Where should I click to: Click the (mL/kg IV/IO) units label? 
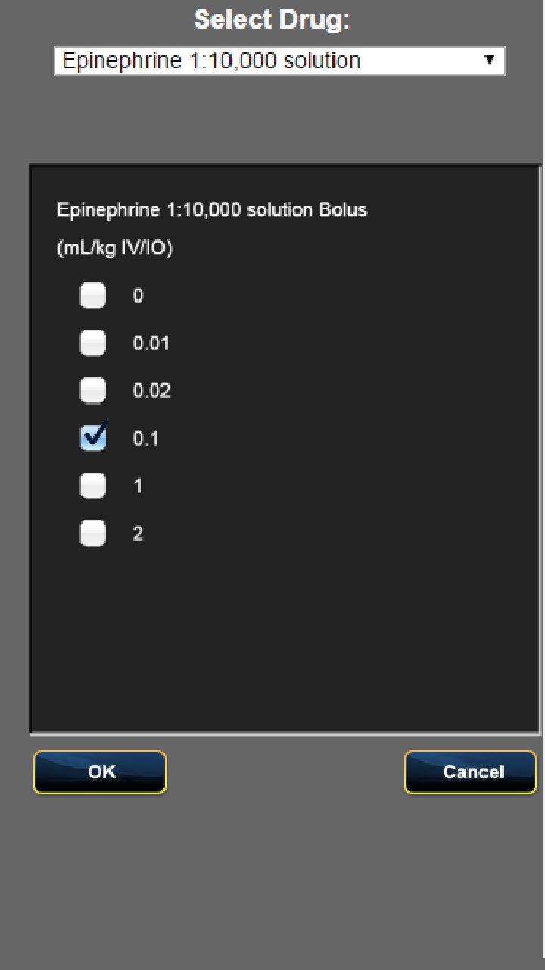coord(115,249)
